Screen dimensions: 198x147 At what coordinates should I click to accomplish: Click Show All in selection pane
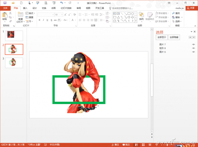click(162, 37)
